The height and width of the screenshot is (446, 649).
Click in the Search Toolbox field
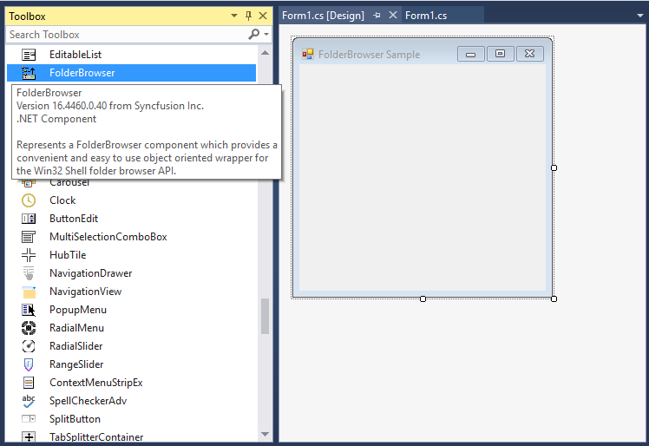[x=126, y=35]
